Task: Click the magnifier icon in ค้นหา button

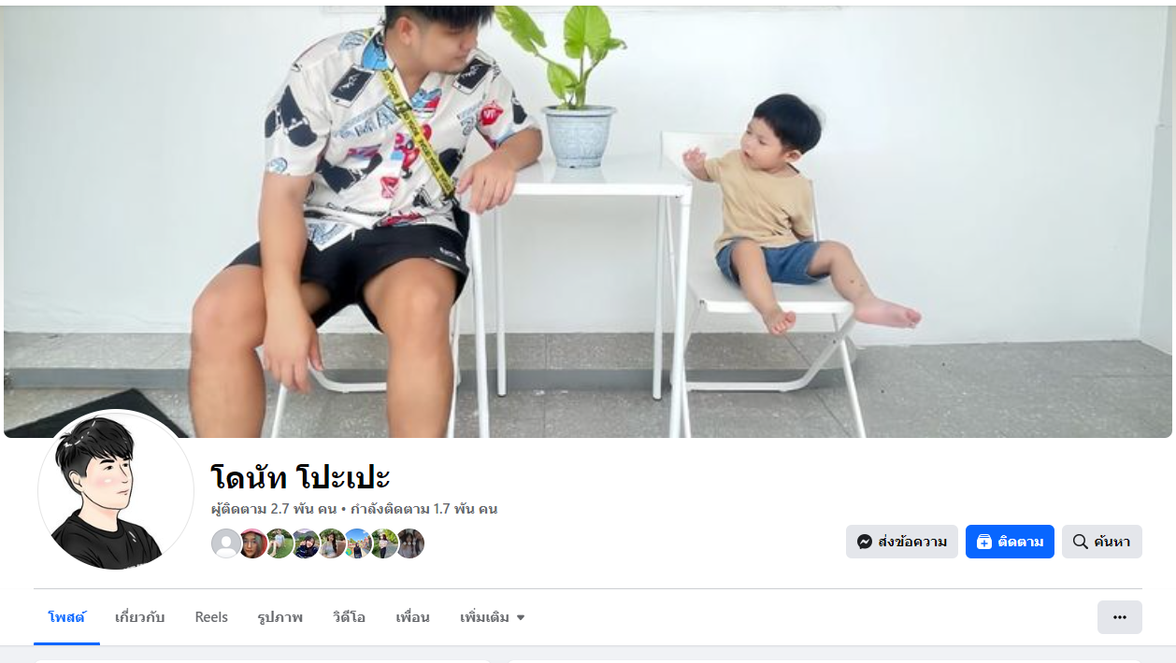Action: pos(1080,542)
